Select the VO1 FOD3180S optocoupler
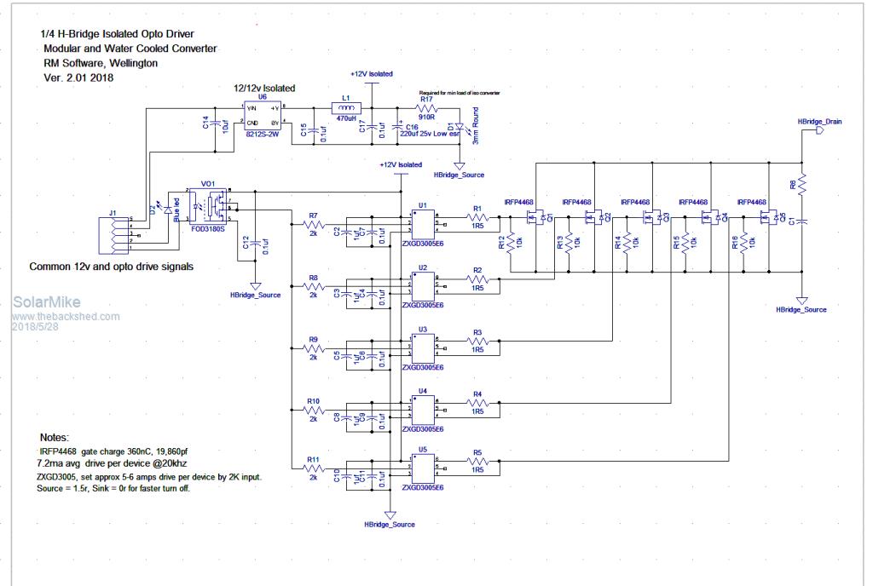The height and width of the screenshot is (586, 873). pyautogui.click(x=208, y=204)
